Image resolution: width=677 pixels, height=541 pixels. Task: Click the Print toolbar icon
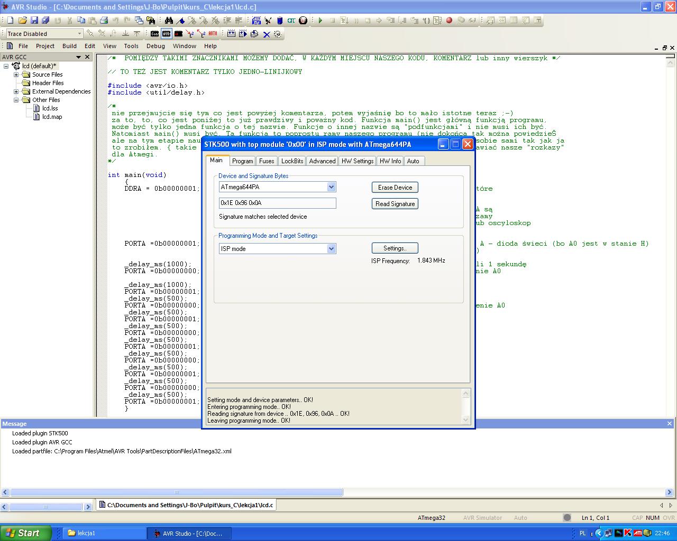point(104,21)
